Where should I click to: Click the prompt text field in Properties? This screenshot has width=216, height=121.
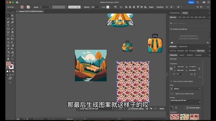click(185, 102)
